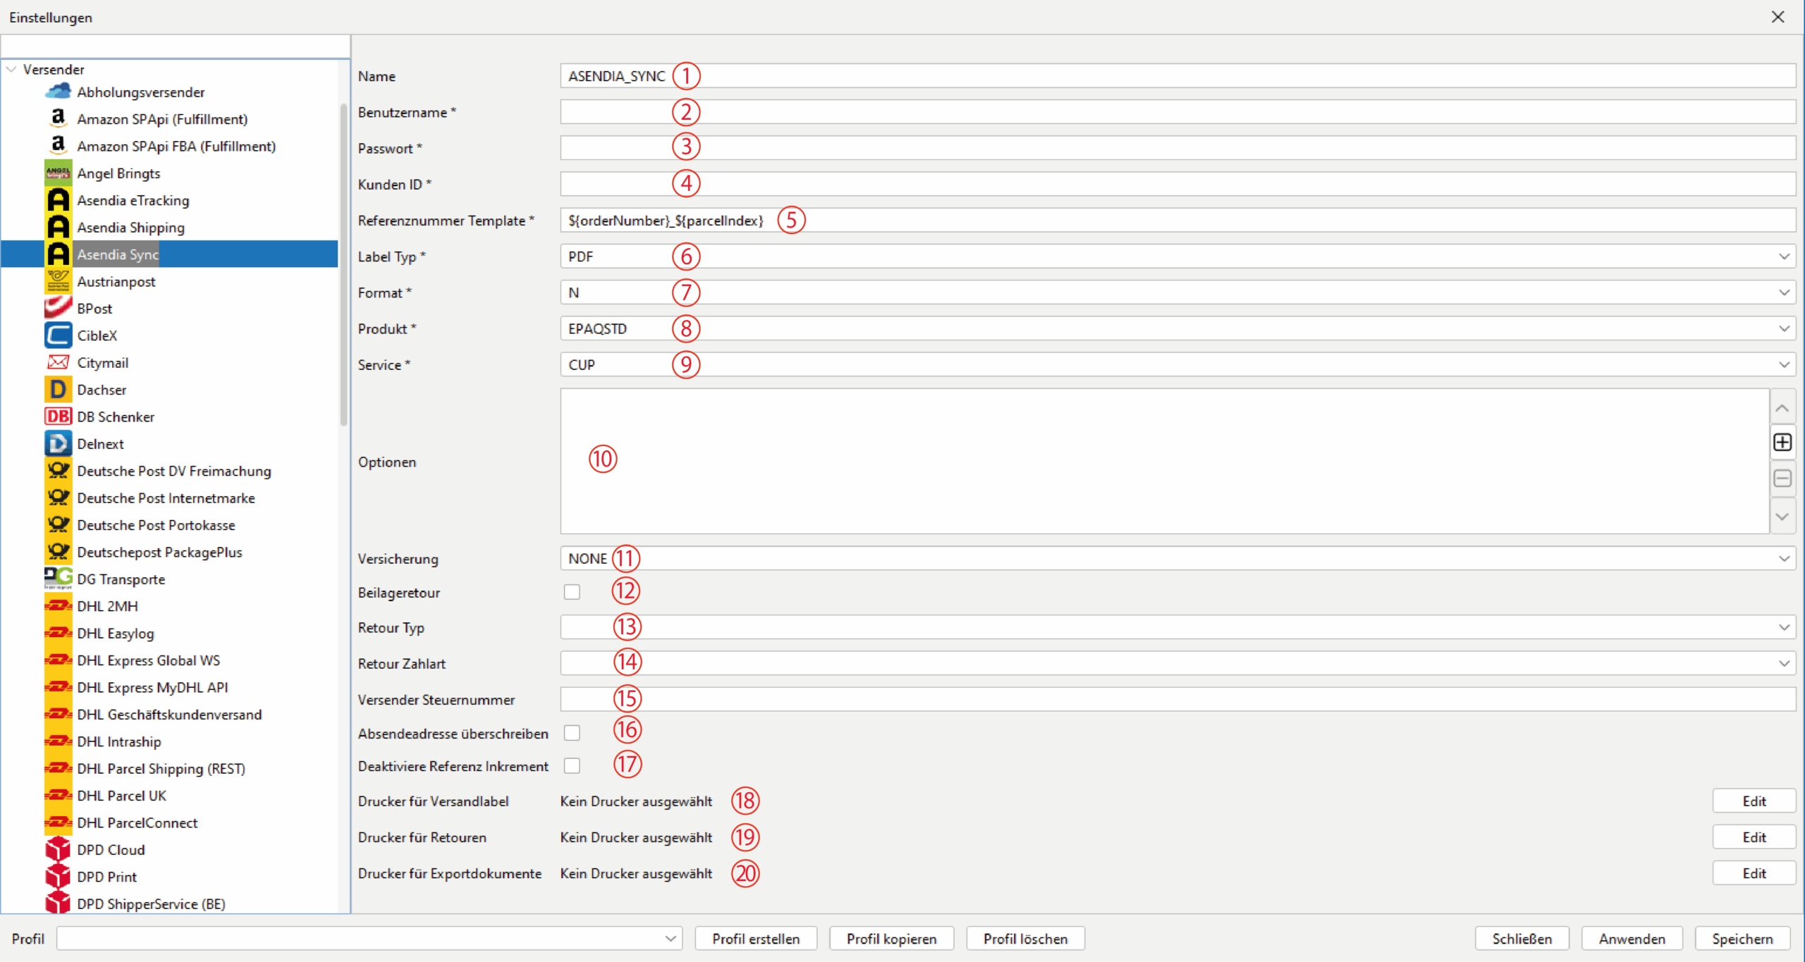The width and height of the screenshot is (1805, 962).
Task: Click the Deutsche Post DV Freimachung icon
Action: click(x=58, y=471)
